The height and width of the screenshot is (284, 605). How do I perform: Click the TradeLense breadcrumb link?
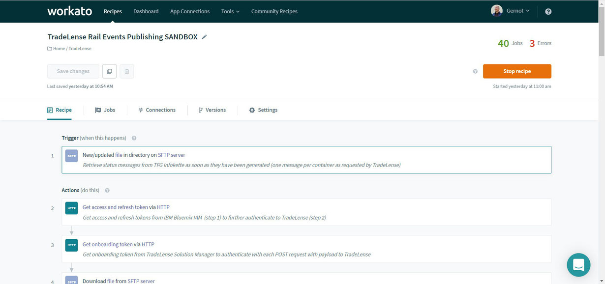pyautogui.click(x=80, y=49)
